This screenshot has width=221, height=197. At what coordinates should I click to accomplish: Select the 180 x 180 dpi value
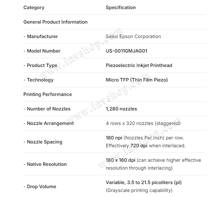coord(121,160)
